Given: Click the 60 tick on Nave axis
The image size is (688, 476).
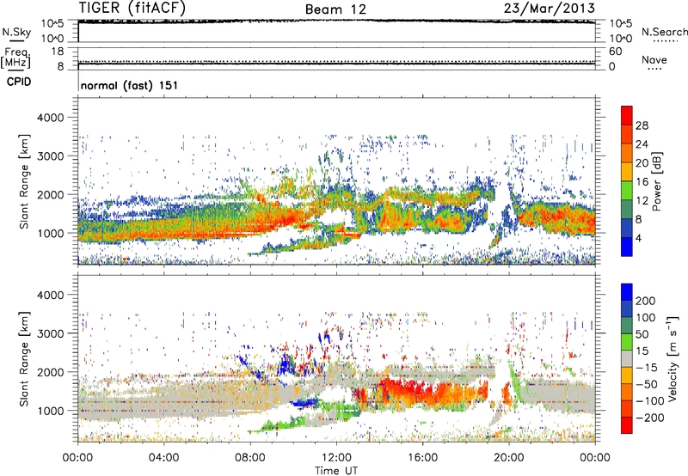Looking at the screenshot, I should (x=616, y=52).
